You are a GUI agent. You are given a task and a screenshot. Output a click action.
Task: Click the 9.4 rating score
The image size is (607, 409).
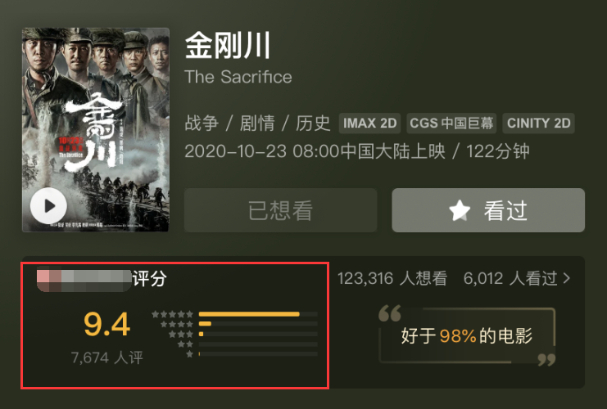pos(106,325)
